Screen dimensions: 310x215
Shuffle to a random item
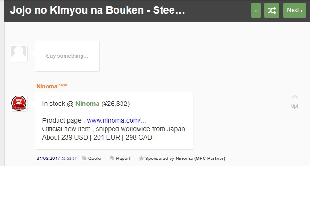(x=272, y=10)
